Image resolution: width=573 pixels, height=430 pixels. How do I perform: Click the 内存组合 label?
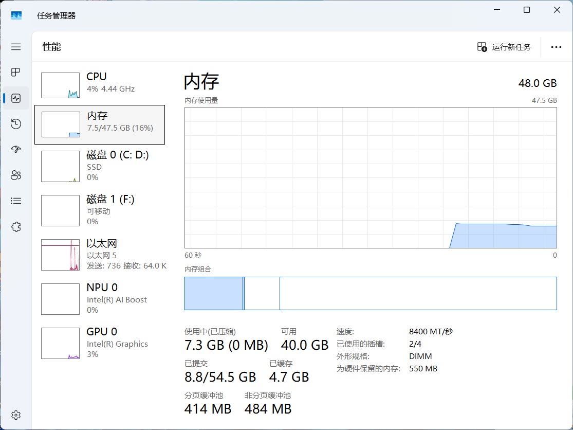(x=198, y=269)
